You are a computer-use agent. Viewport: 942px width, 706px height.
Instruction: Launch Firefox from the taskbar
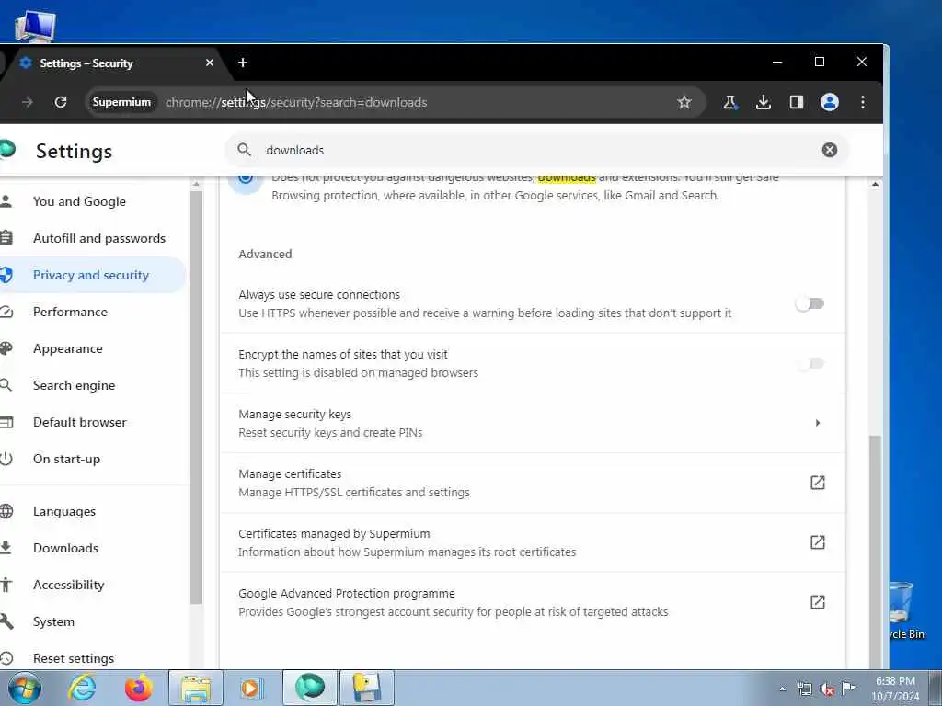[x=138, y=688]
